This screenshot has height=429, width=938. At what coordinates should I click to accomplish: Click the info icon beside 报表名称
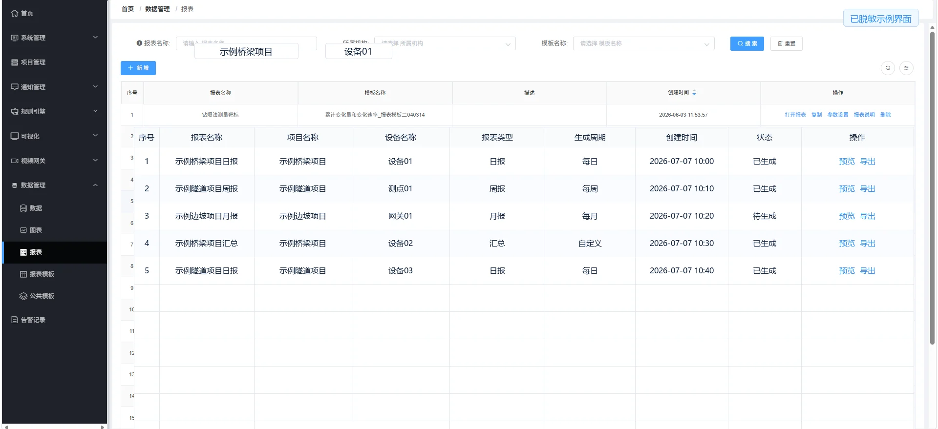tap(139, 43)
